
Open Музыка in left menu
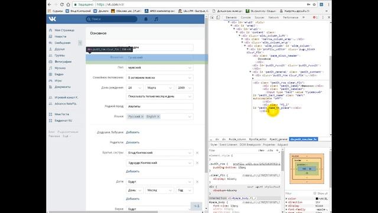(x=60, y=68)
